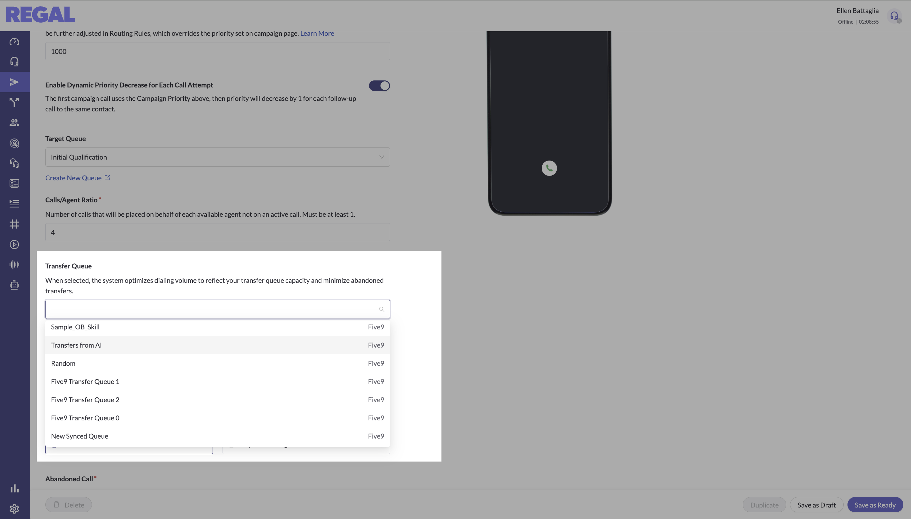Open the contacts people icon in sidebar
This screenshot has height=519, width=911.
click(14, 123)
